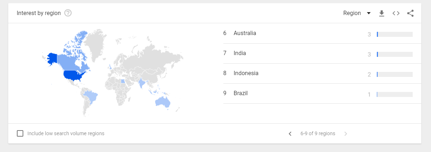This screenshot has height=152, width=431.
Task: Click the Region dropdown arrow
Action: pyautogui.click(x=369, y=13)
